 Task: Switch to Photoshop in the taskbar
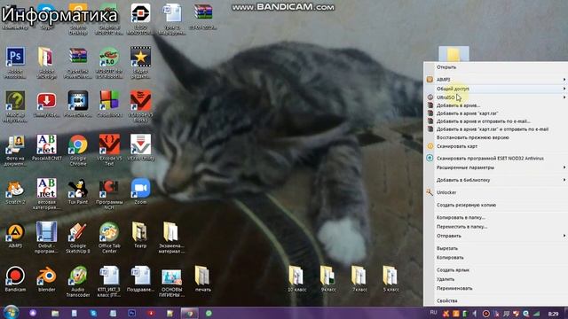tap(132, 313)
